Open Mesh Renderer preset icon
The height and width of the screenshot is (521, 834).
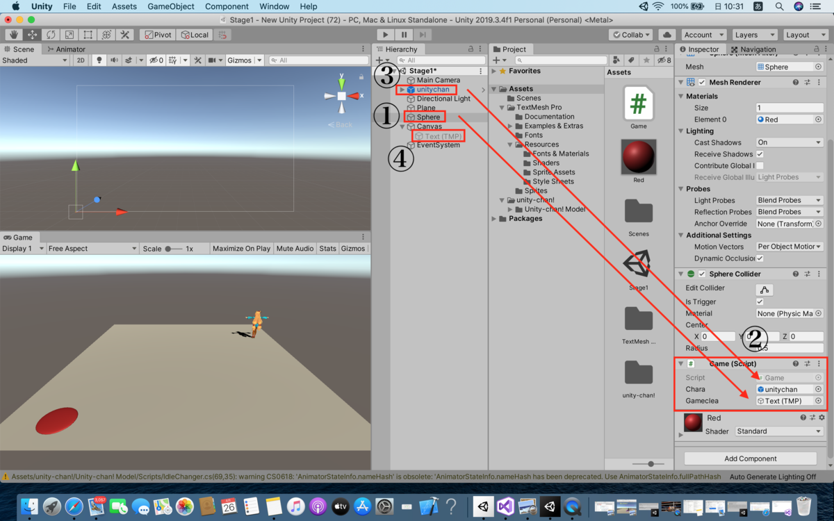(x=808, y=82)
